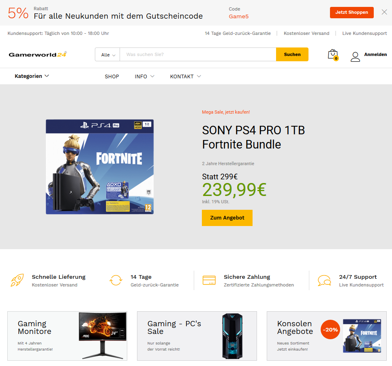
Task: Click the Zum Angebot button
Action: (227, 217)
